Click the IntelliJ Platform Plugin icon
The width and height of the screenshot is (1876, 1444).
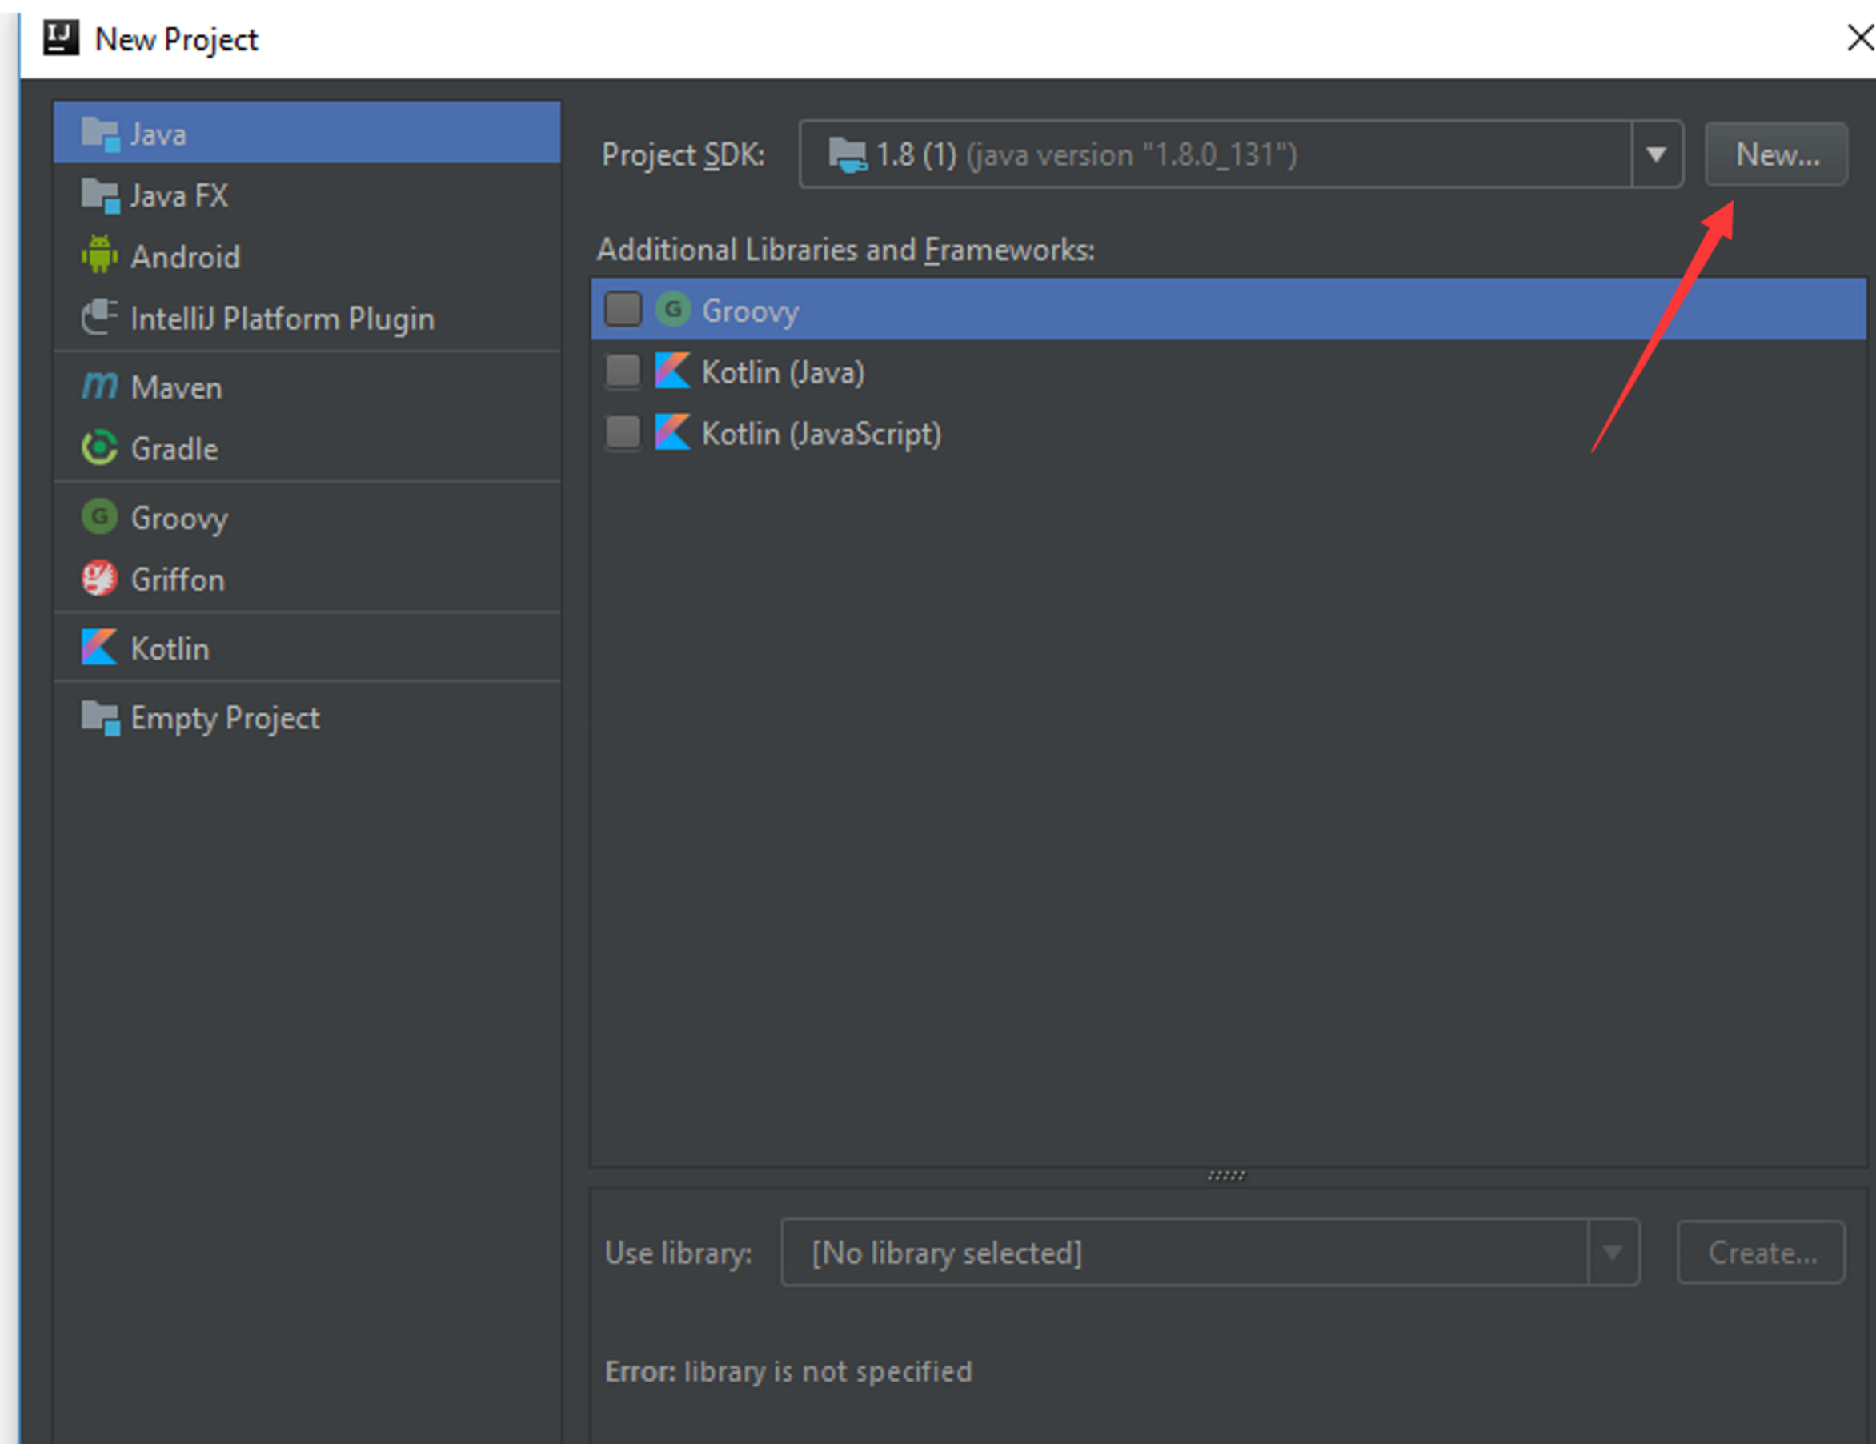(x=99, y=317)
